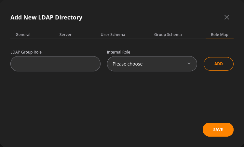Click the 'Please choose' placeholder text
The image size is (244, 147).
click(x=128, y=64)
